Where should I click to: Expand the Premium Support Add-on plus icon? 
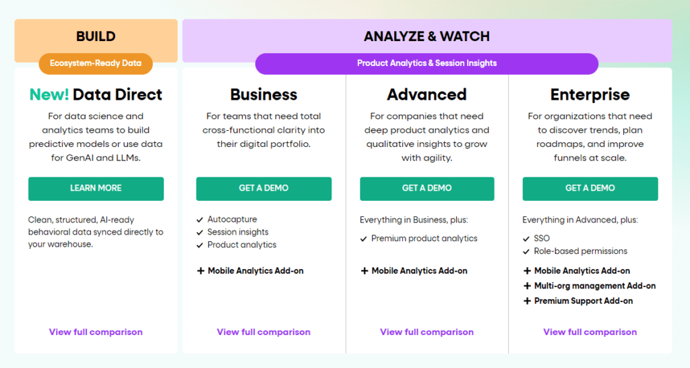(527, 301)
